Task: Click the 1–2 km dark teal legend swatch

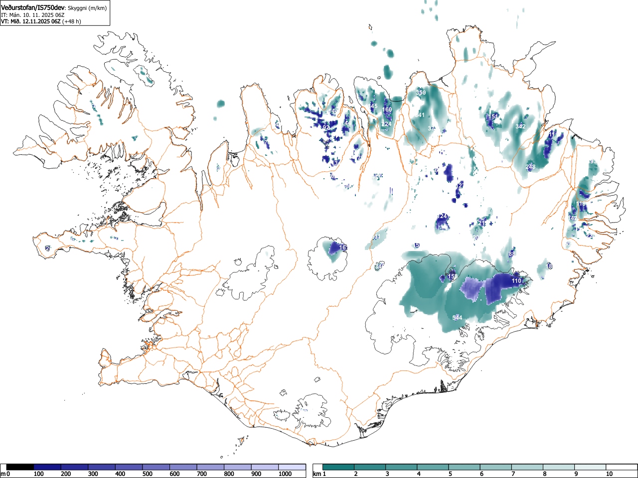Action: tap(338, 467)
